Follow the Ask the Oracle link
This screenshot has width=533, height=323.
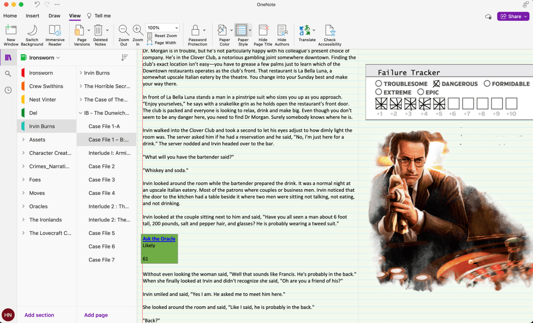pyautogui.click(x=159, y=239)
